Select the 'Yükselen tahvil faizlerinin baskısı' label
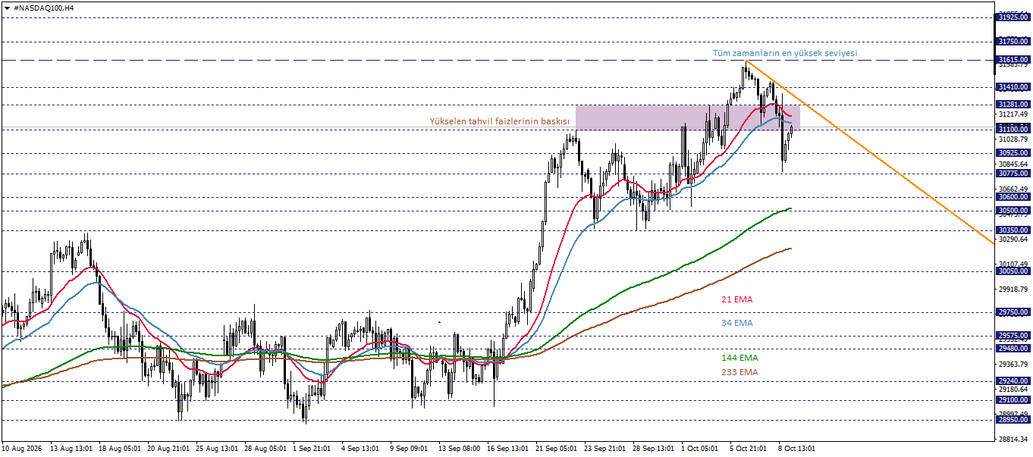Viewport: 1033px width, 457px height. (x=499, y=121)
